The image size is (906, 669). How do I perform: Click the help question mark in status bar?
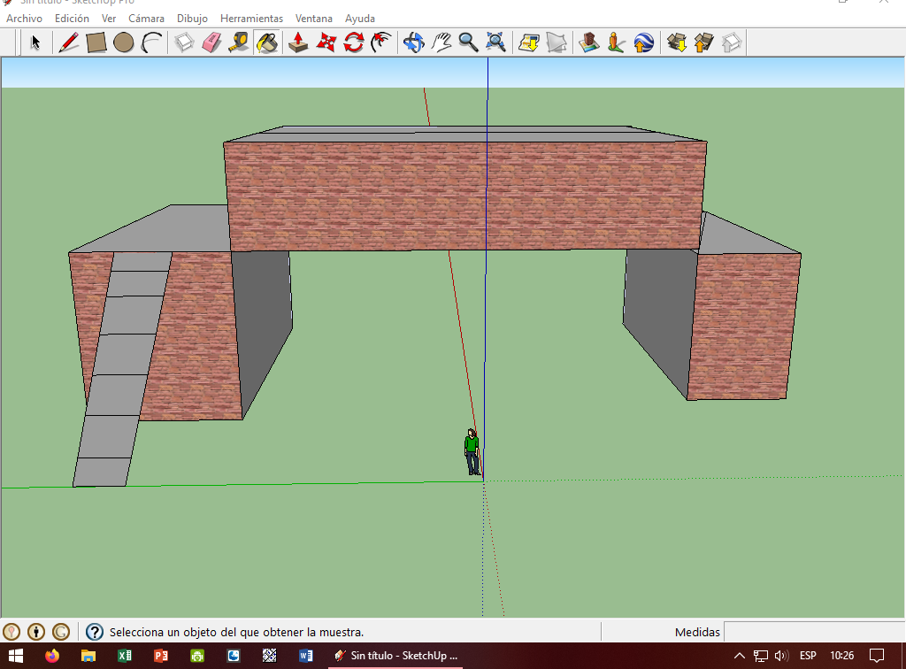coord(95,632)
